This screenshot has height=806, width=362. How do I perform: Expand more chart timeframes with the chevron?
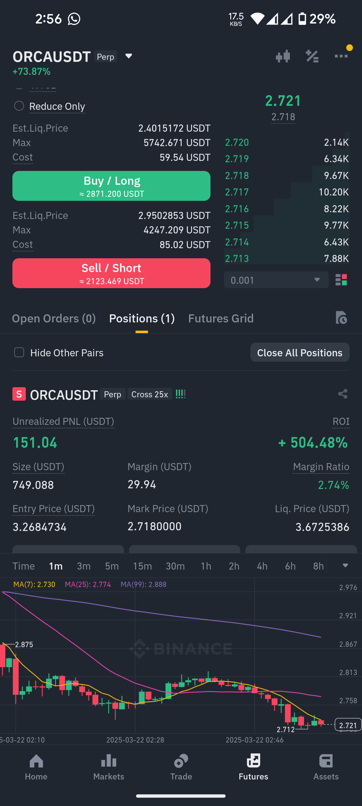click(x=346, y=566)
